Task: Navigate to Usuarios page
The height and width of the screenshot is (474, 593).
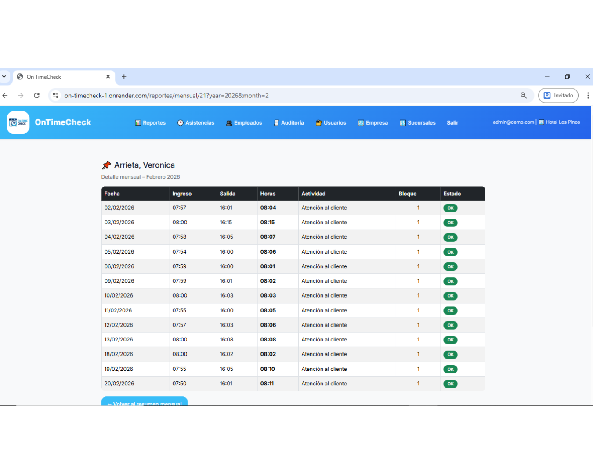Action: pos(331,123)
